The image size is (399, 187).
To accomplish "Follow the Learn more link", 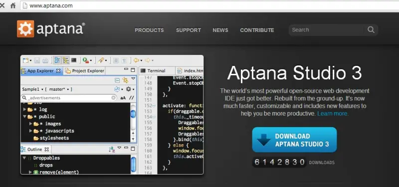I will (333, 114).
